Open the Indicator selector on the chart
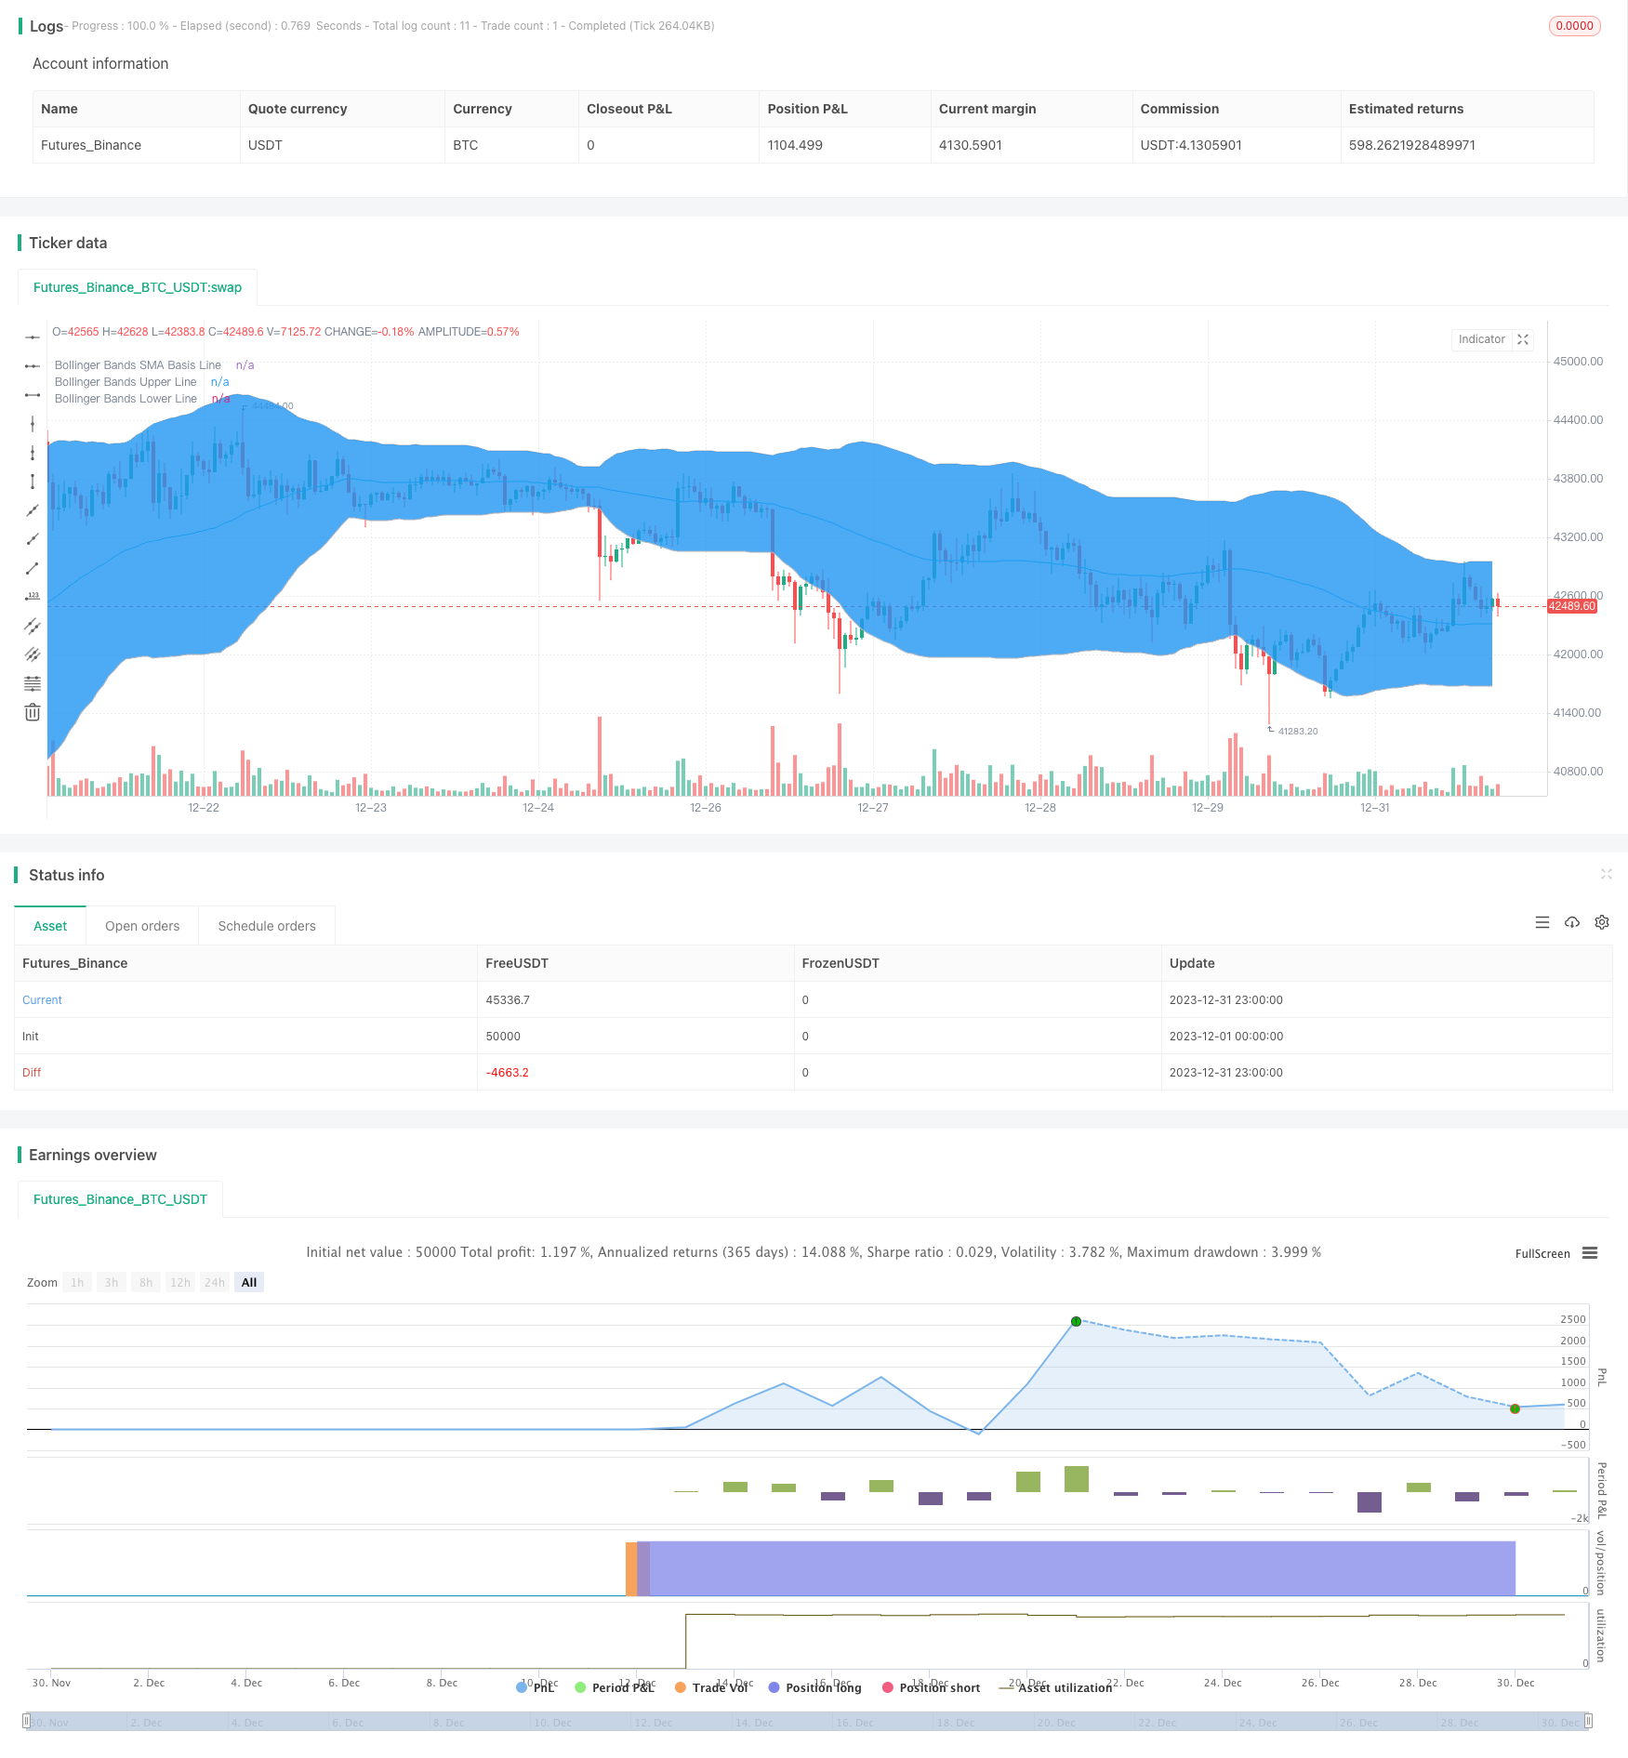Image resolution: width=1628 pixels, height=1758 pixels. coord(1481,339)
